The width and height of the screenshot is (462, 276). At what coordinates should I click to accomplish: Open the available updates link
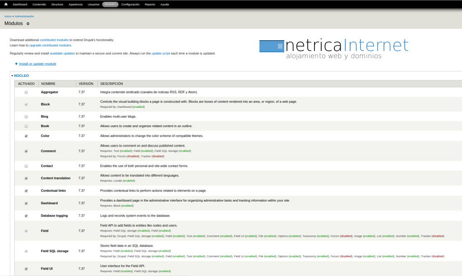click(62, 53)
